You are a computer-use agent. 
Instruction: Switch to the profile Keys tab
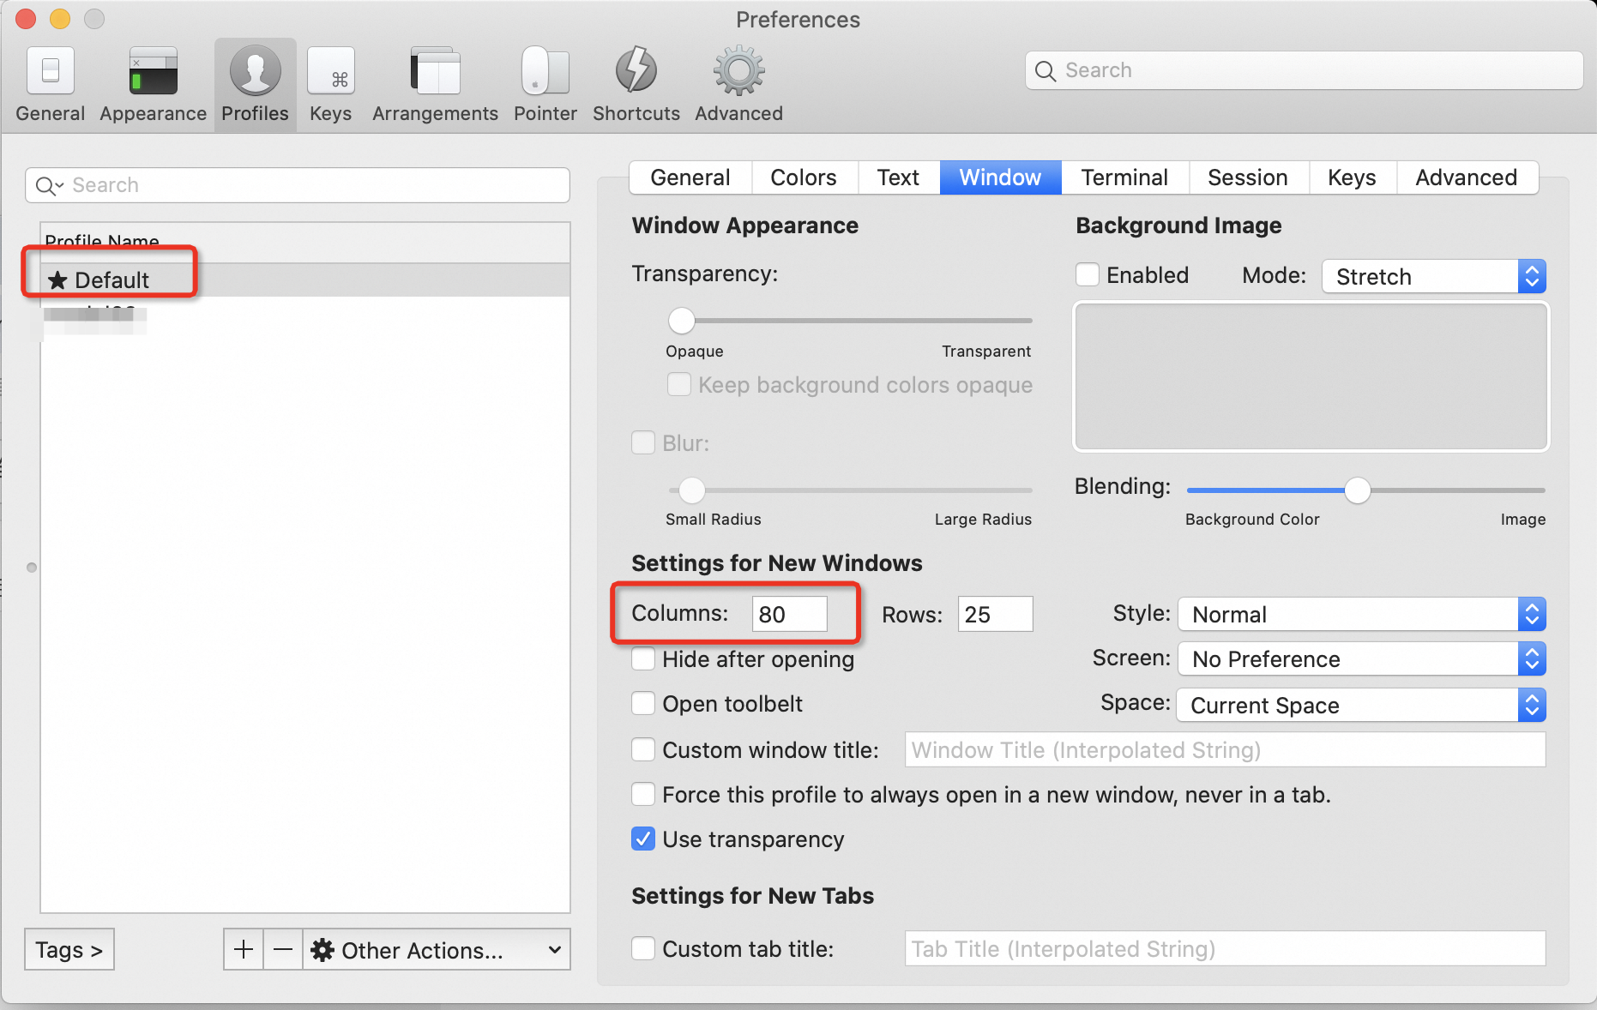coord(1352,177)
